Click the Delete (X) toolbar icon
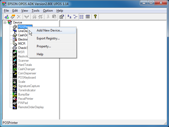 [x=19, y=17]
